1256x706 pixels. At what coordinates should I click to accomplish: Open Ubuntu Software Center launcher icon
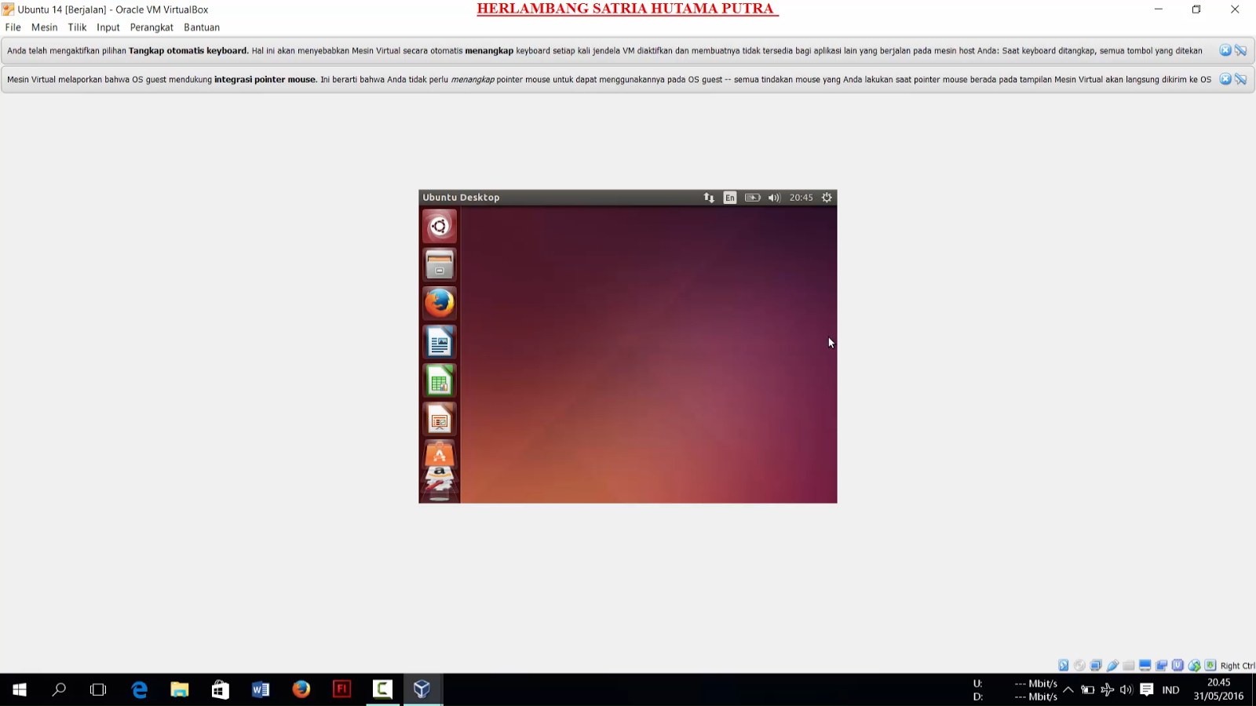pos(440,455)
